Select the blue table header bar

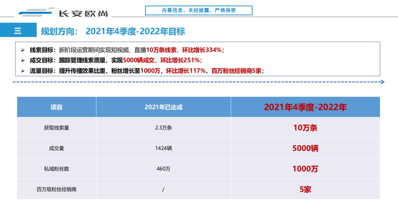tap(199, 107)
